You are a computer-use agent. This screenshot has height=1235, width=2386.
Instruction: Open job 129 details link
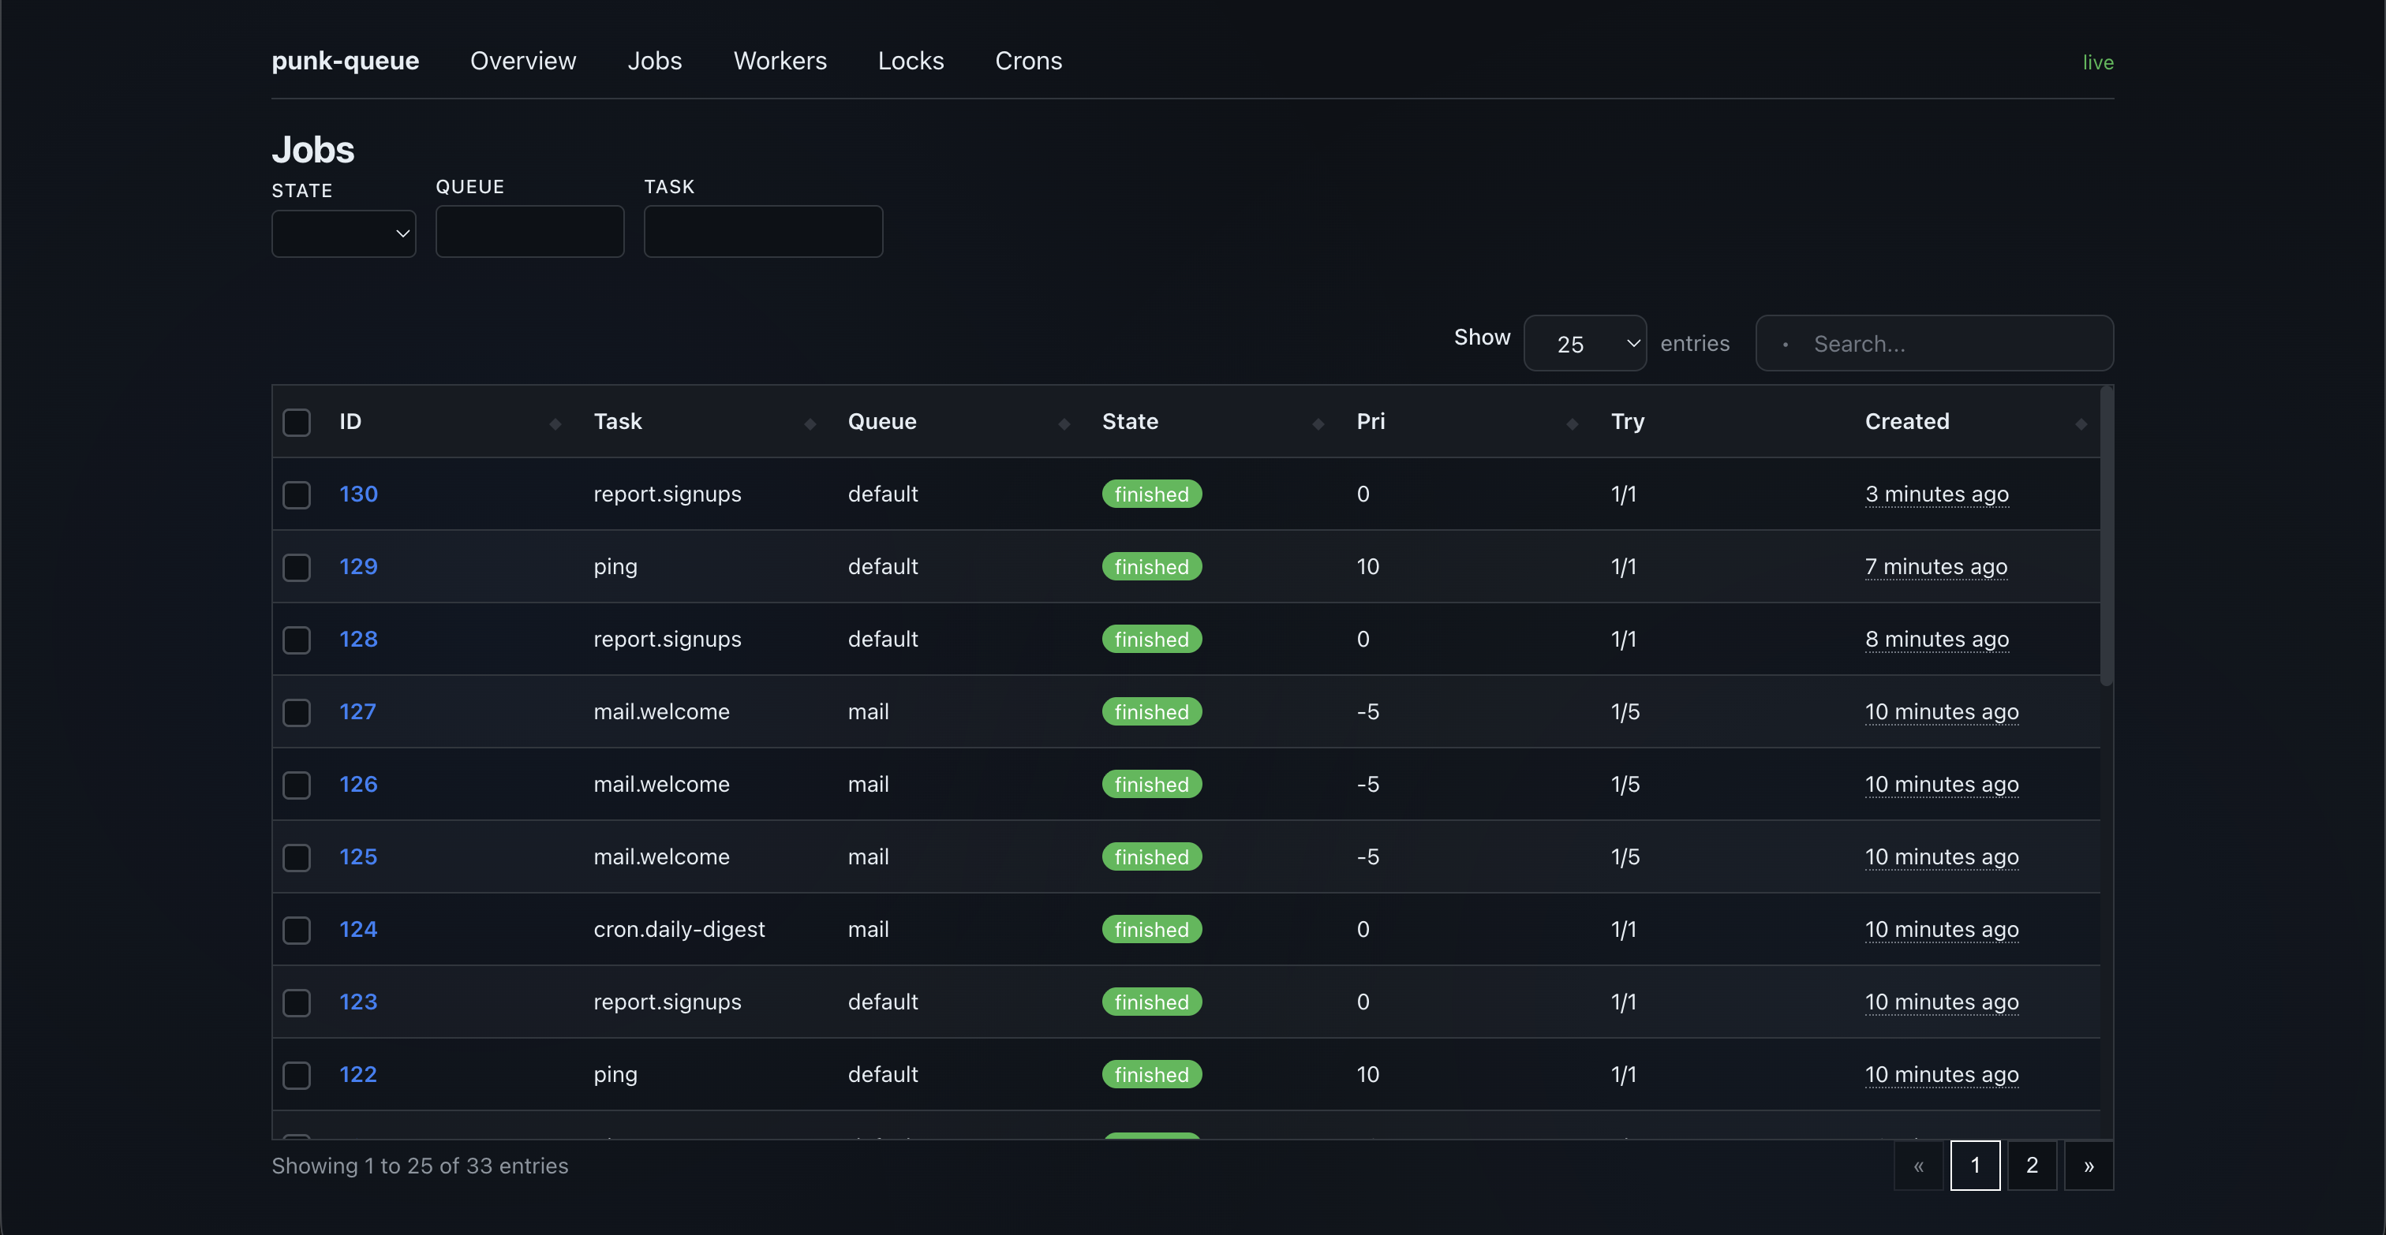tap(358, 565)
